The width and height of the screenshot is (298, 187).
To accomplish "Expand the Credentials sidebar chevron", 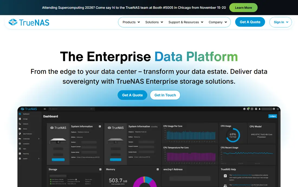I will coord(39,139).
